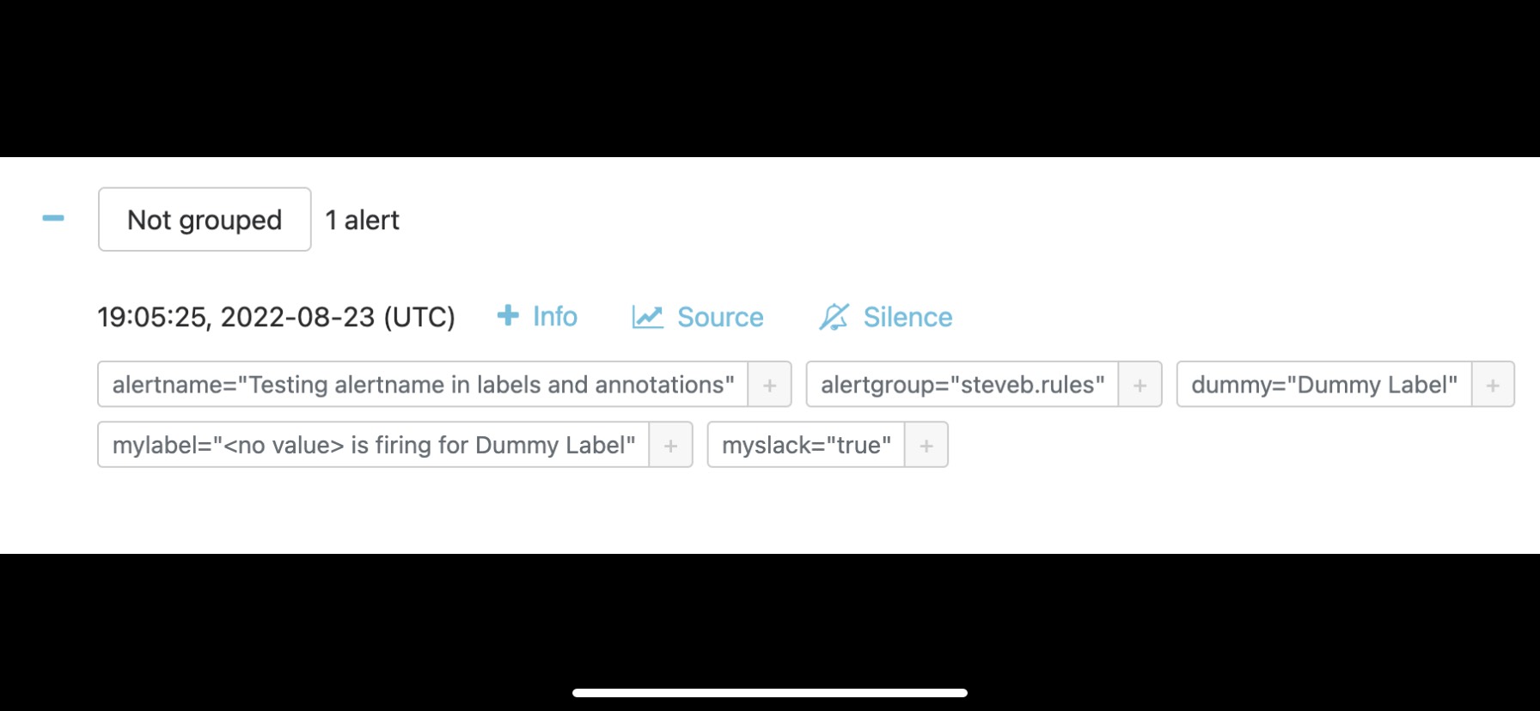
Task: Click the Silence crossed-bell icon
Action: (x=834, y=317)
